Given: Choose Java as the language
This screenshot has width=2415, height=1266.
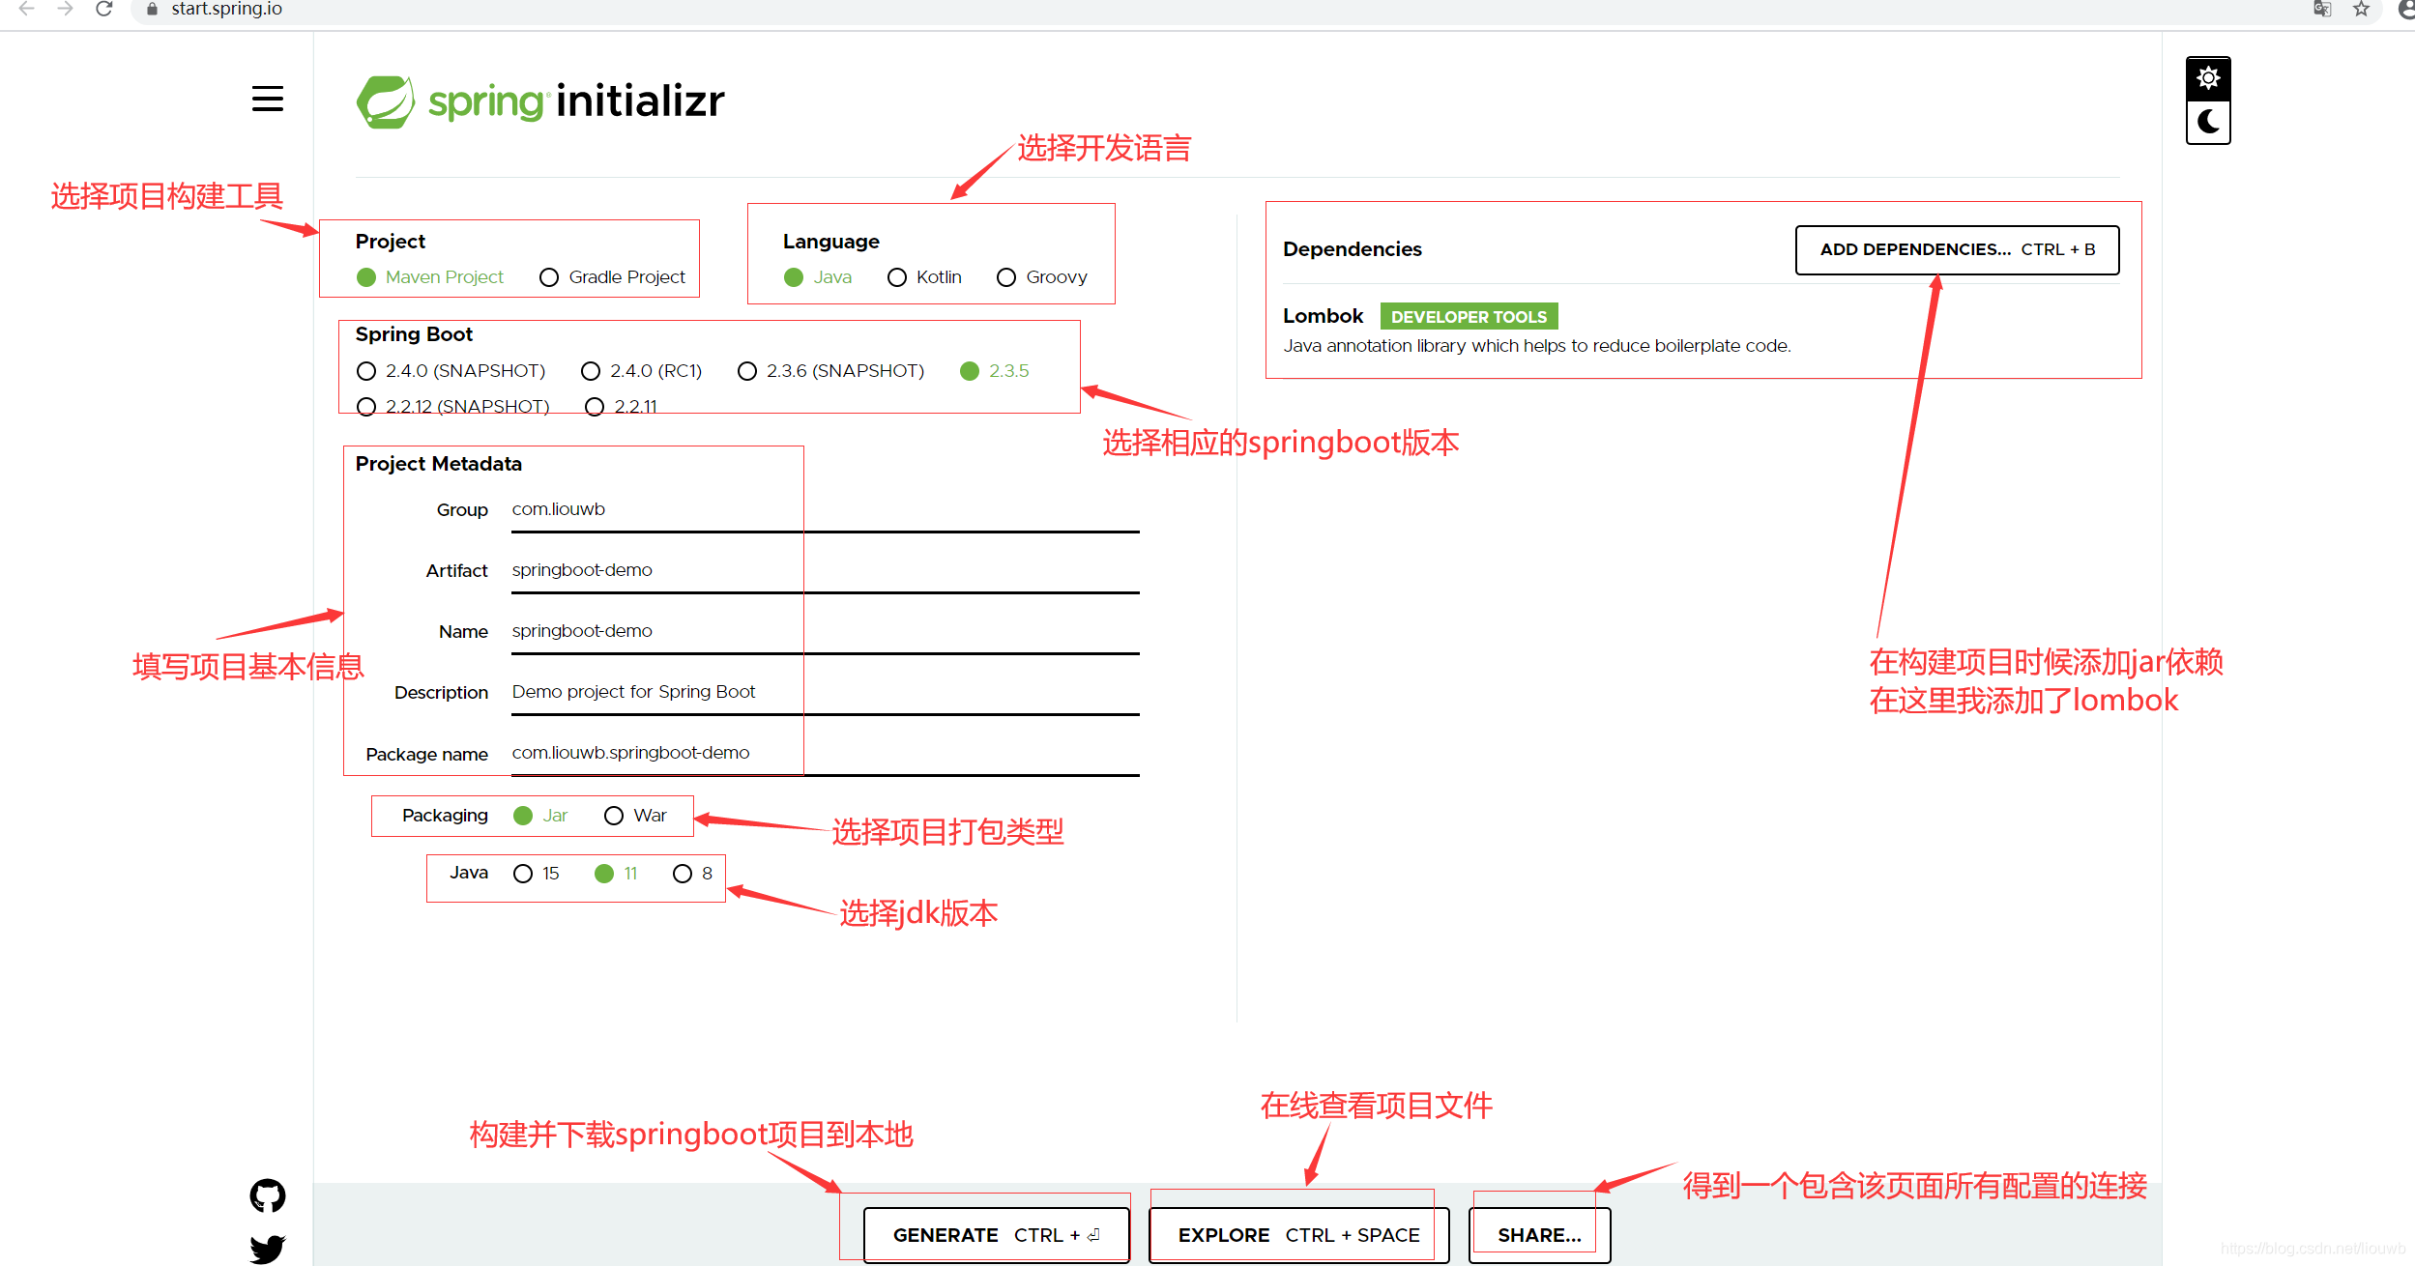Looking at the screenshot, I should pyautogui.click(x=818, y=277).
